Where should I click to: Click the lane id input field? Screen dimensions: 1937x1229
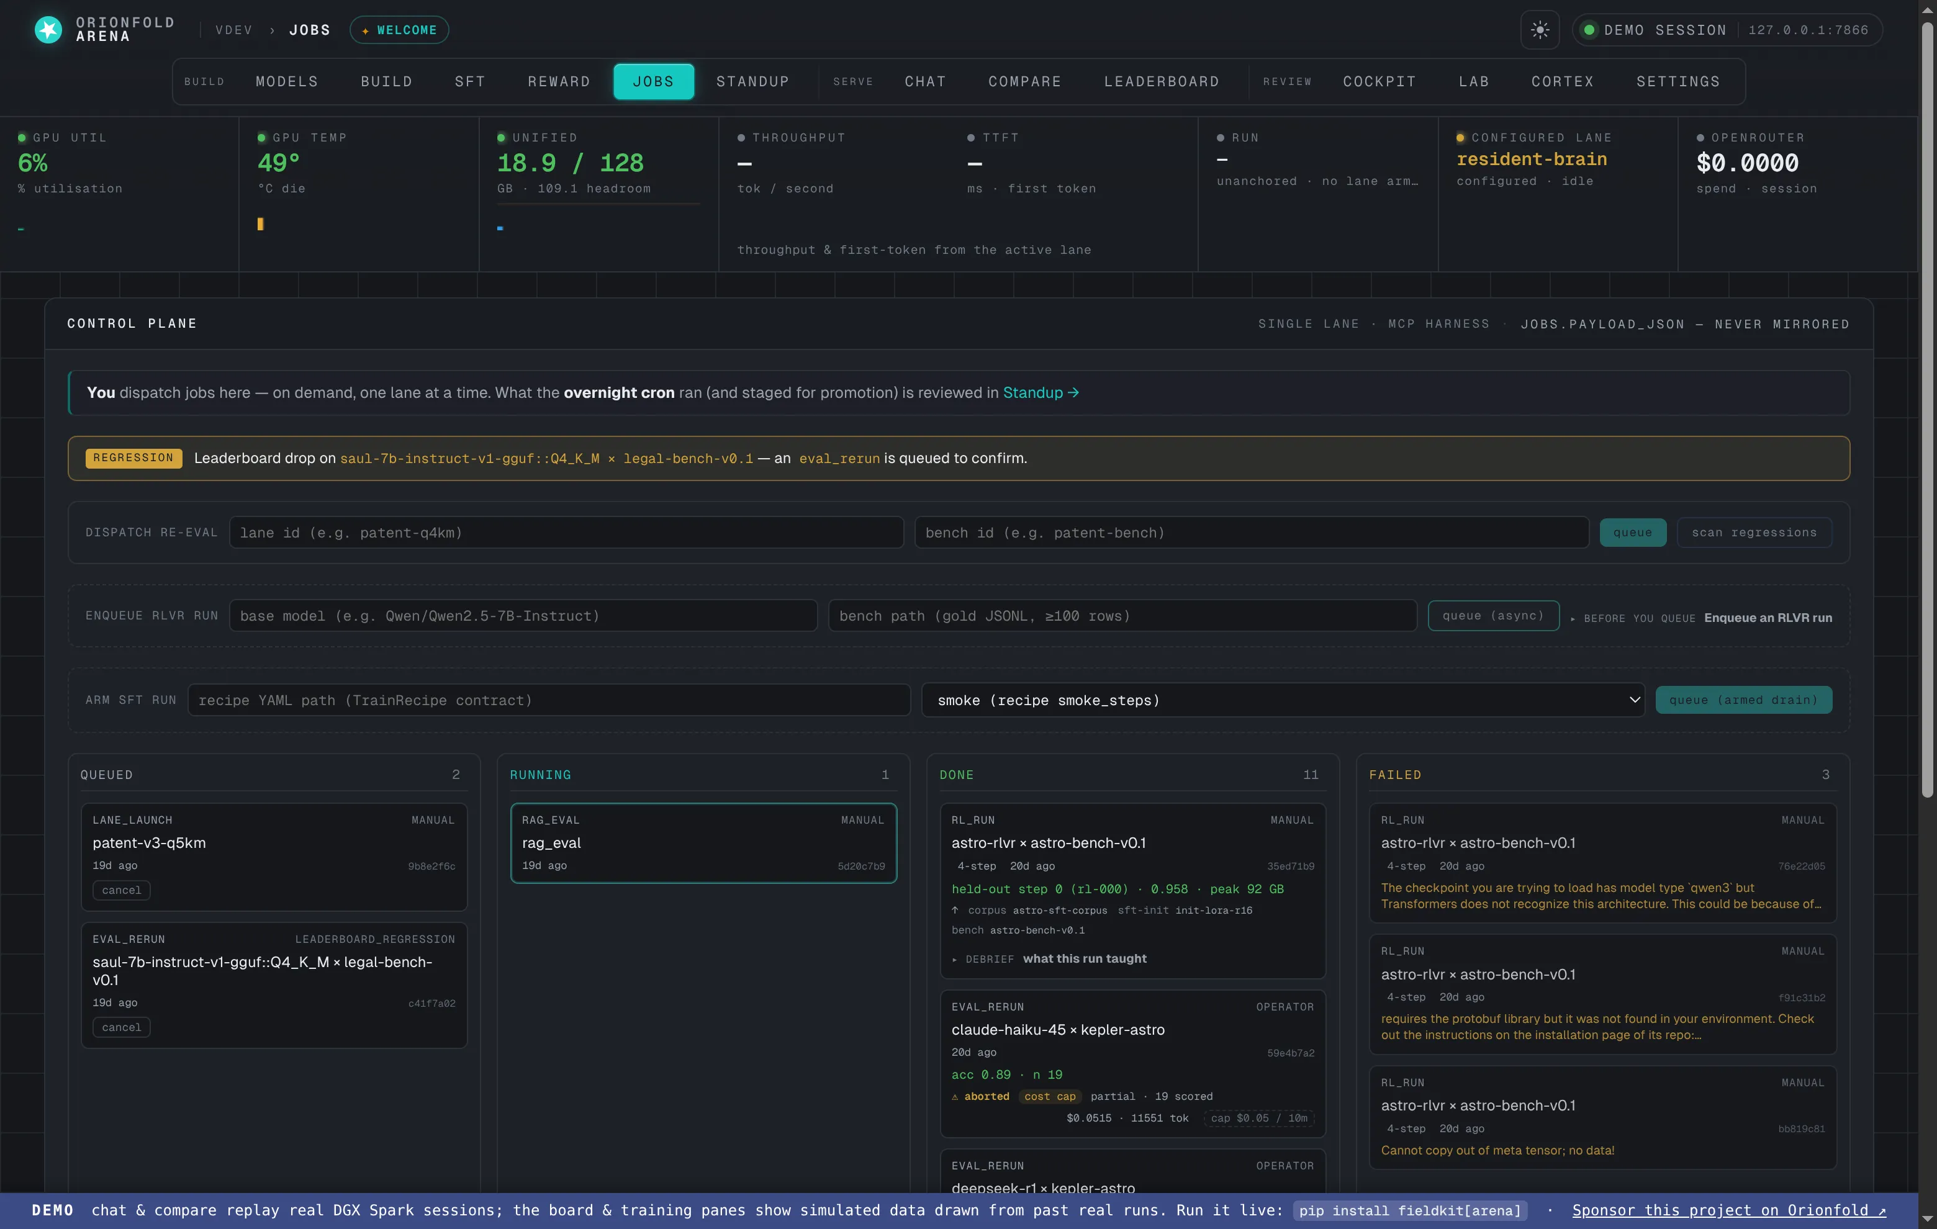566,533
